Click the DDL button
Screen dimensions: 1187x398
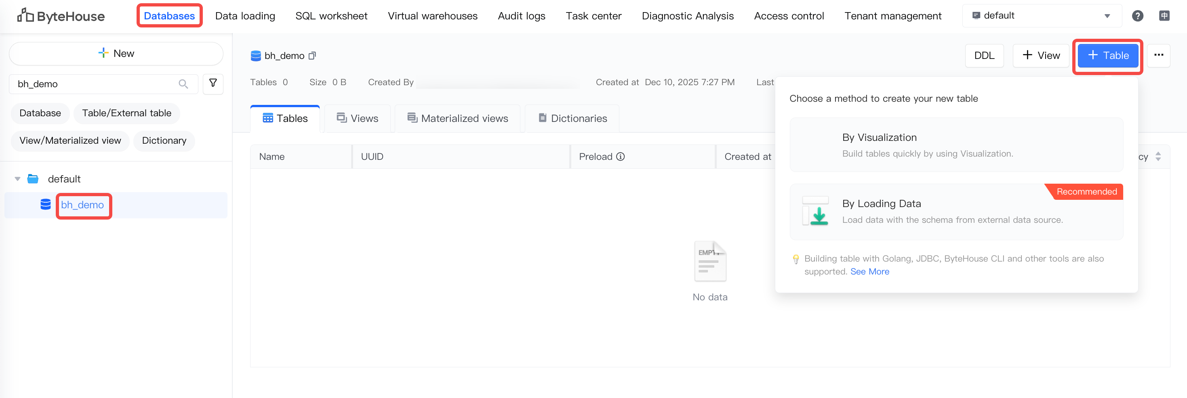click(x=984, y=56)
